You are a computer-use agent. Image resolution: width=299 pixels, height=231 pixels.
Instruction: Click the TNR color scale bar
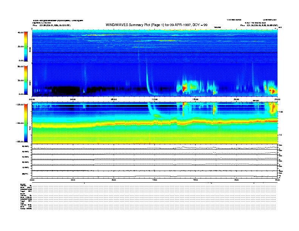(26, 123)
